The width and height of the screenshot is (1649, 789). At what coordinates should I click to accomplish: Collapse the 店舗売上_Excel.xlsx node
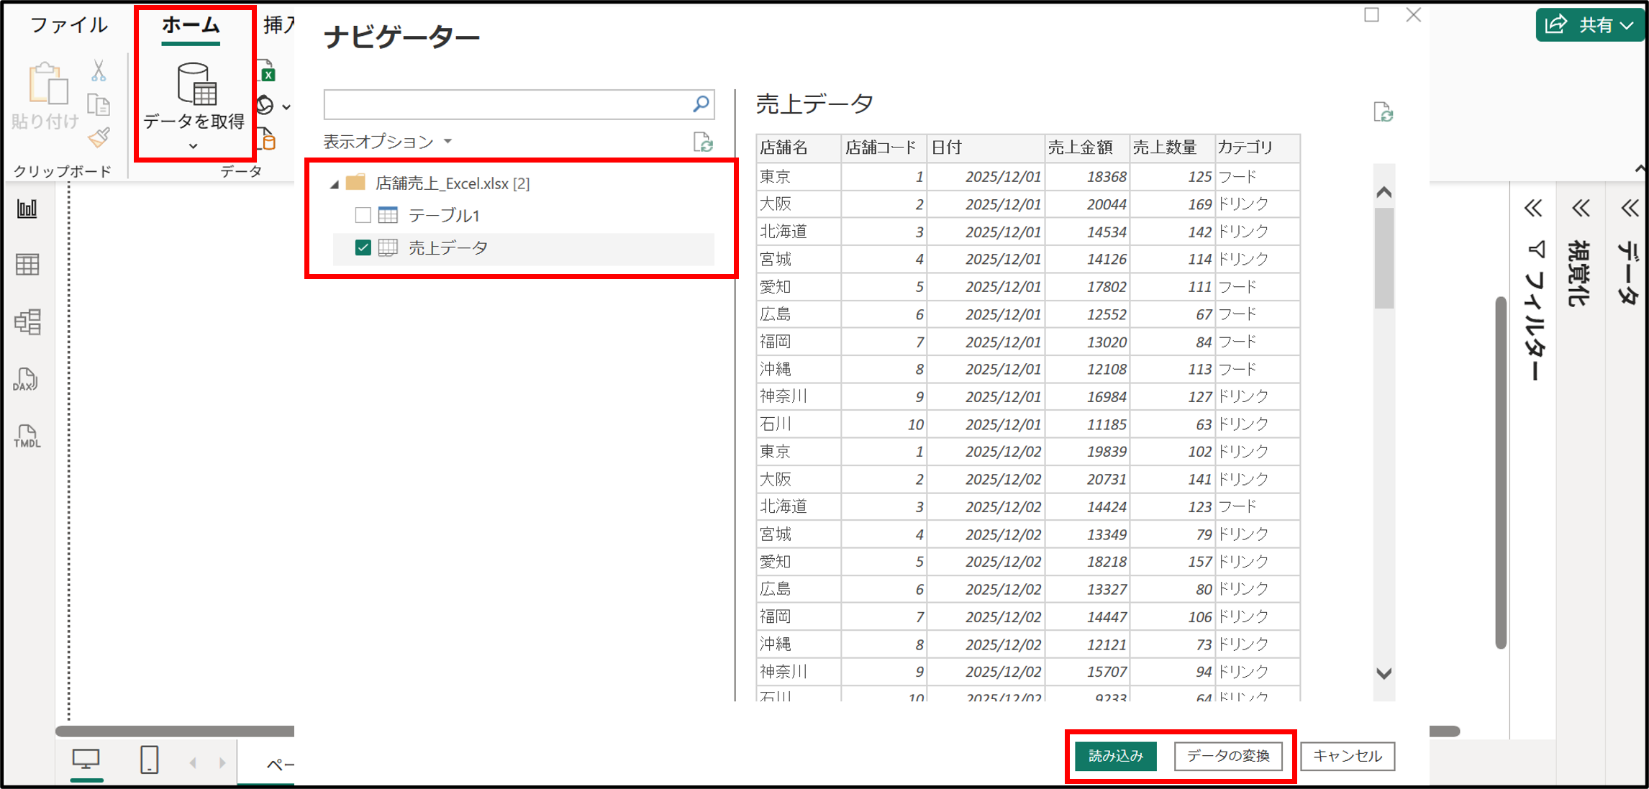tap(333, 183)
